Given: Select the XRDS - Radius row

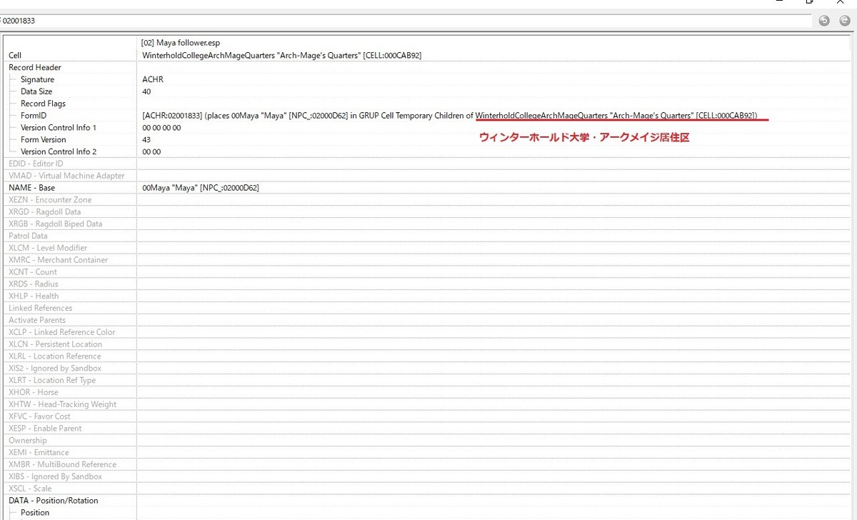Looking at the screenshot, I should point(34,284).
